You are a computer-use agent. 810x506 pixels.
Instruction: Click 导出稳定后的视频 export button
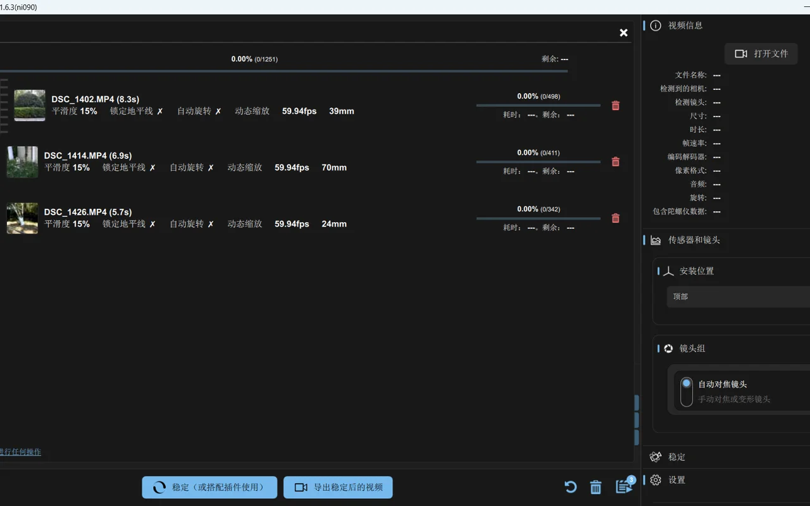point(338,487)
